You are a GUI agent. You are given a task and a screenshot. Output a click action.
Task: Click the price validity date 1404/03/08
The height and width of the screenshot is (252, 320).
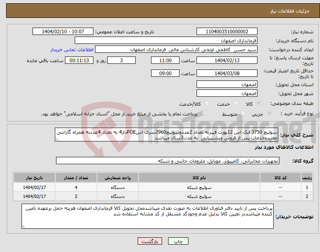pos(227,73)
